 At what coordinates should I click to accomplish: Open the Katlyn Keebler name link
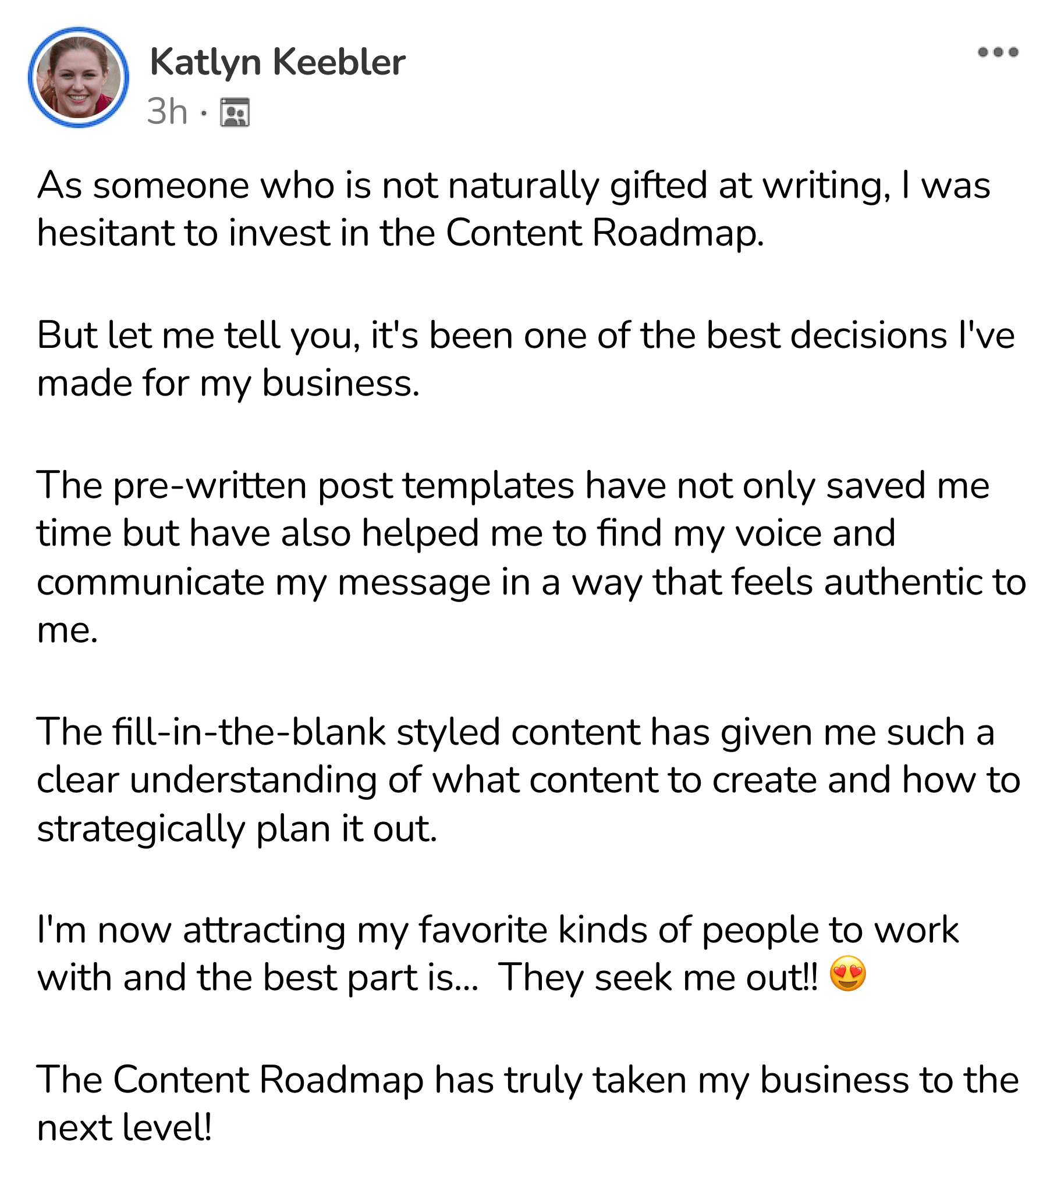pyautogui.click(x=277, y=62)
